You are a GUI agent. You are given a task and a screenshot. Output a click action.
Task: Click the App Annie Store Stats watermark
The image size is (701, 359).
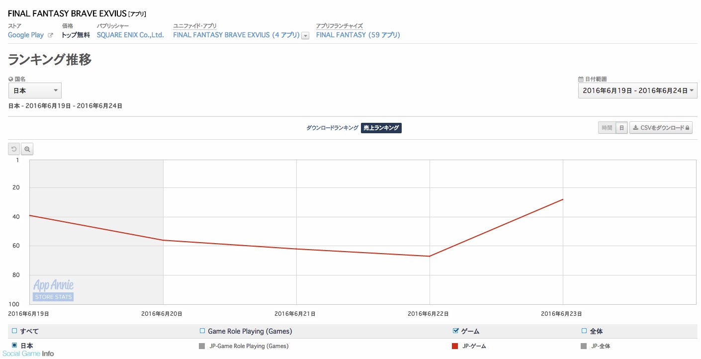(53, 290)
